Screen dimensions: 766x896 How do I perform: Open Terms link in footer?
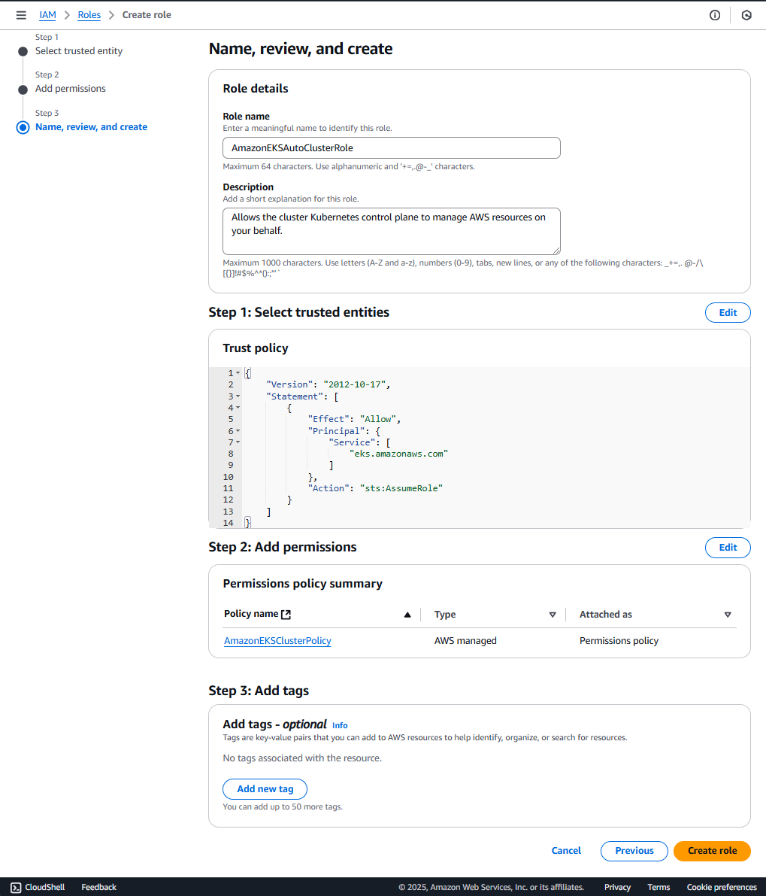tap(659, 888)
